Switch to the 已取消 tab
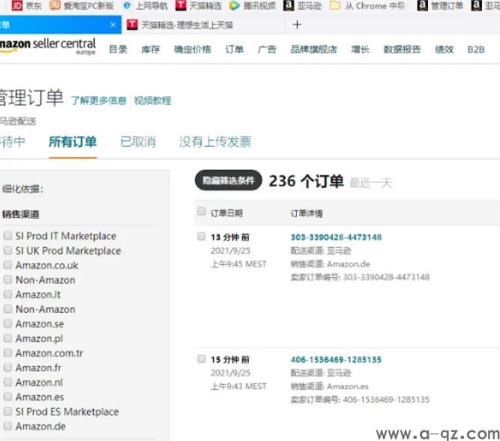Screen dimensions: 500x441 138,142
